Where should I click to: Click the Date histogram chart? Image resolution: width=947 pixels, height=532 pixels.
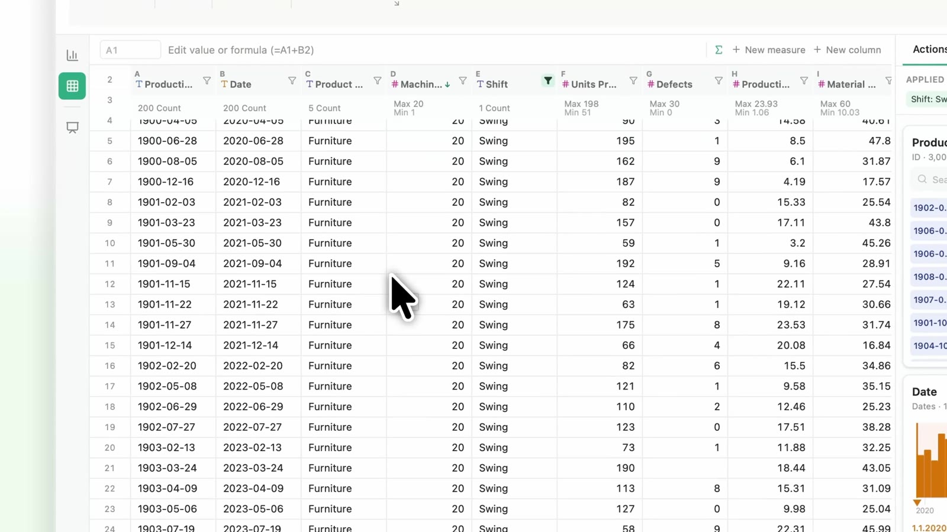[931, 460]
